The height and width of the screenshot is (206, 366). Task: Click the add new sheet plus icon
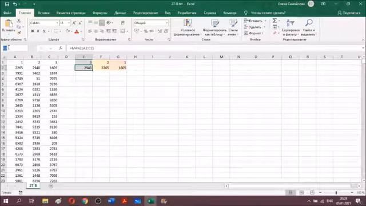click(51, 186)
